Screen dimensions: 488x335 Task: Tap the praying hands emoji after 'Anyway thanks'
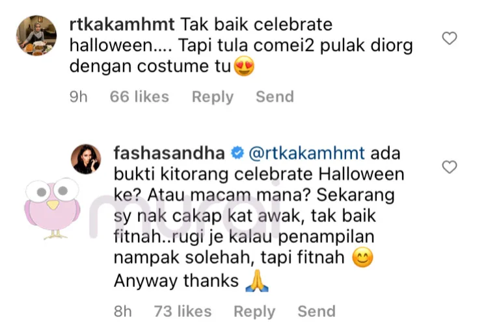click(x=257, y=280)
